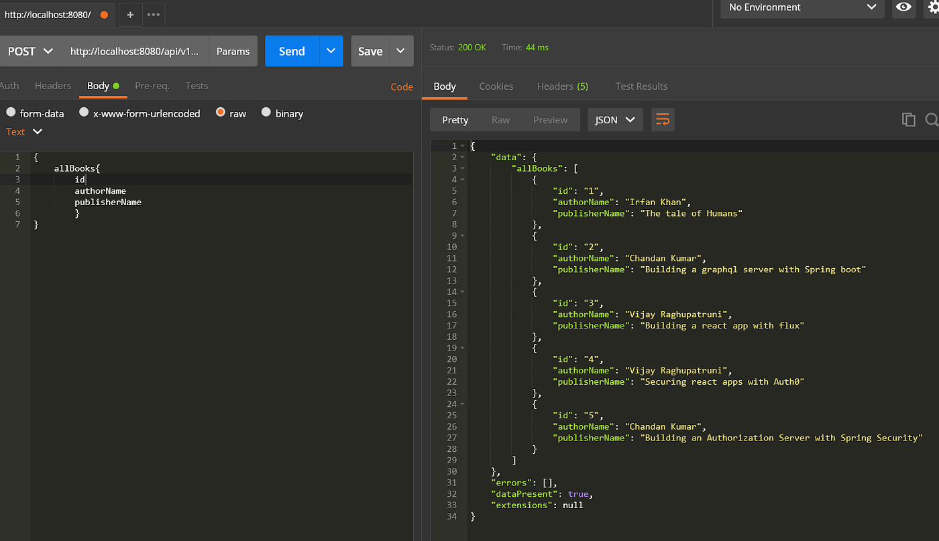
Task: Toggle the response line wrap icon
Action: 663,120
